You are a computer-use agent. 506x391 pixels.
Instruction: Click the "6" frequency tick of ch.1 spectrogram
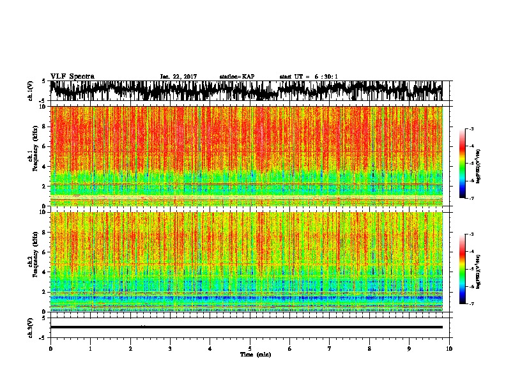[x=45, y=146]
